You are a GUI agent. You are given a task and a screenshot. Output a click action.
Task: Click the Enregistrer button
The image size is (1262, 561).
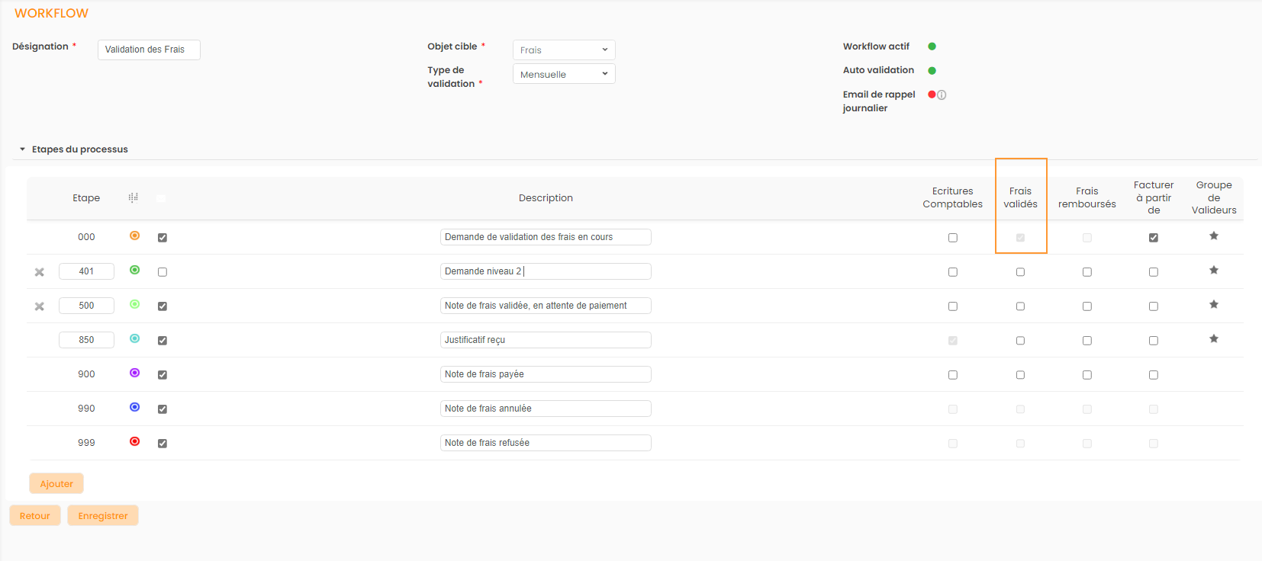point(103,516)
